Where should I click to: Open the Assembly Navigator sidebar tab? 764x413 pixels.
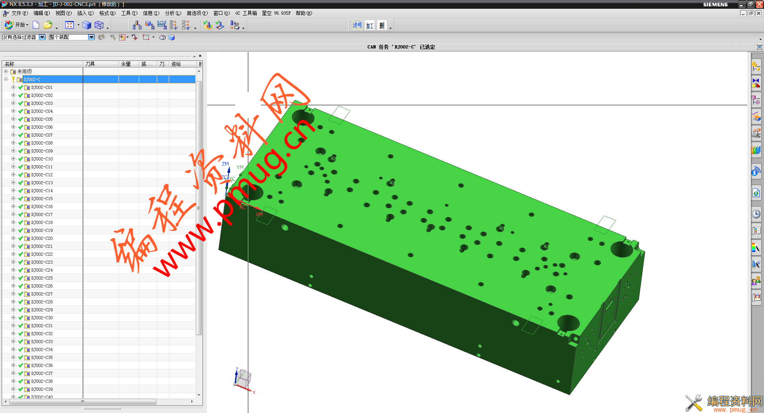(x=756, y=66)
